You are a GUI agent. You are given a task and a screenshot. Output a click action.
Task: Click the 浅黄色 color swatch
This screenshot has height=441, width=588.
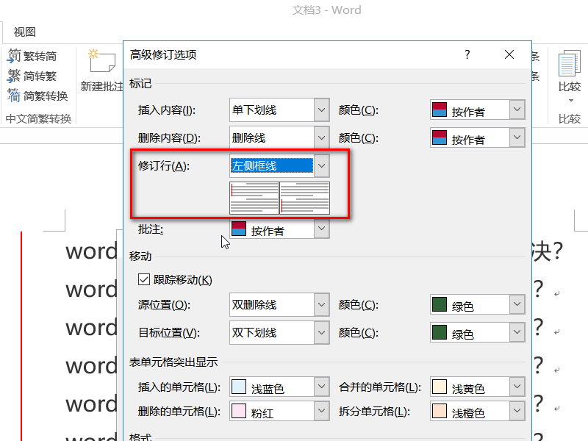pos(439,387)
